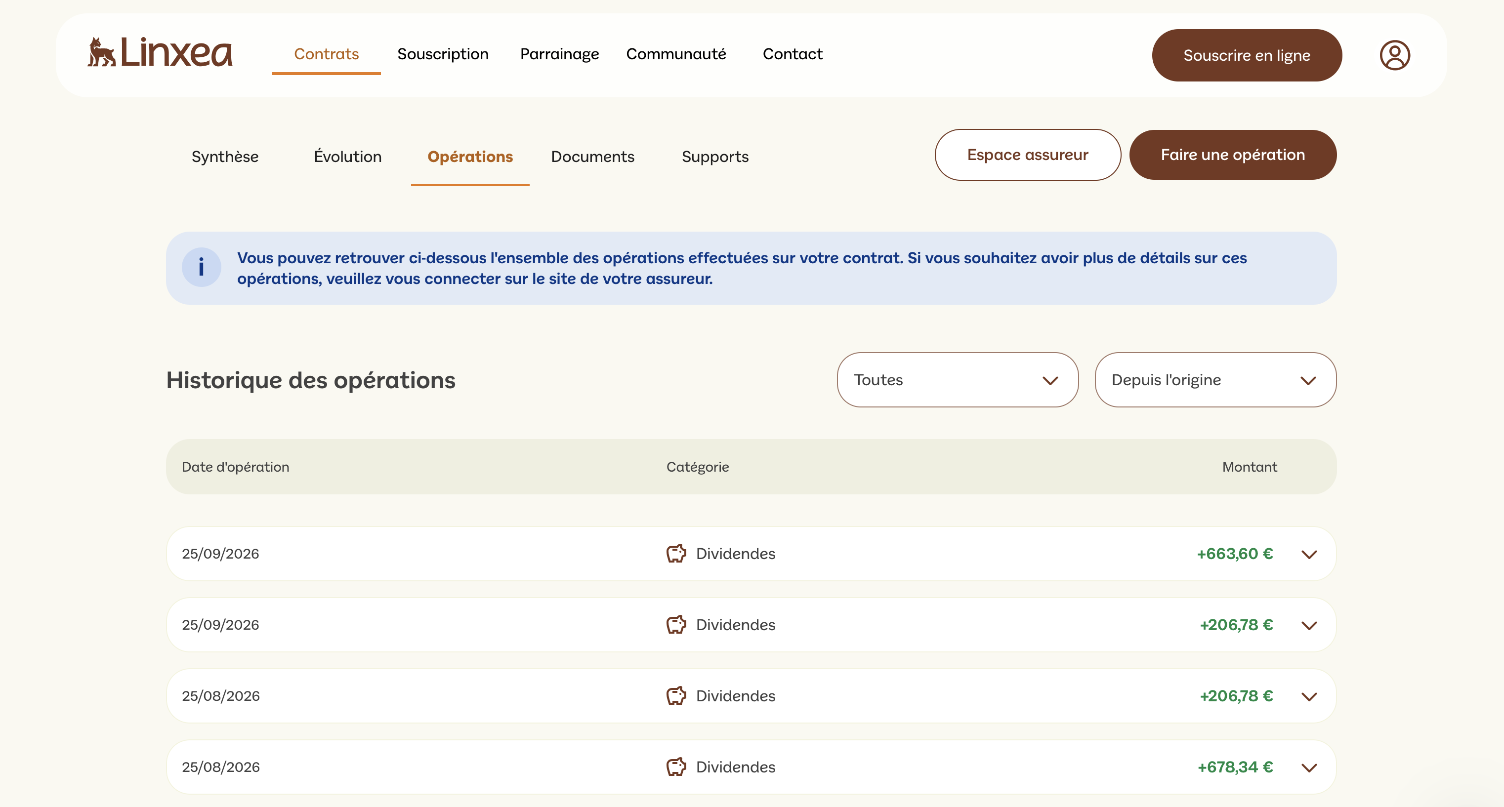This screenshot has height=807, width=1504.
Task: Select the Opérations tab
Action: click(470, 157)
